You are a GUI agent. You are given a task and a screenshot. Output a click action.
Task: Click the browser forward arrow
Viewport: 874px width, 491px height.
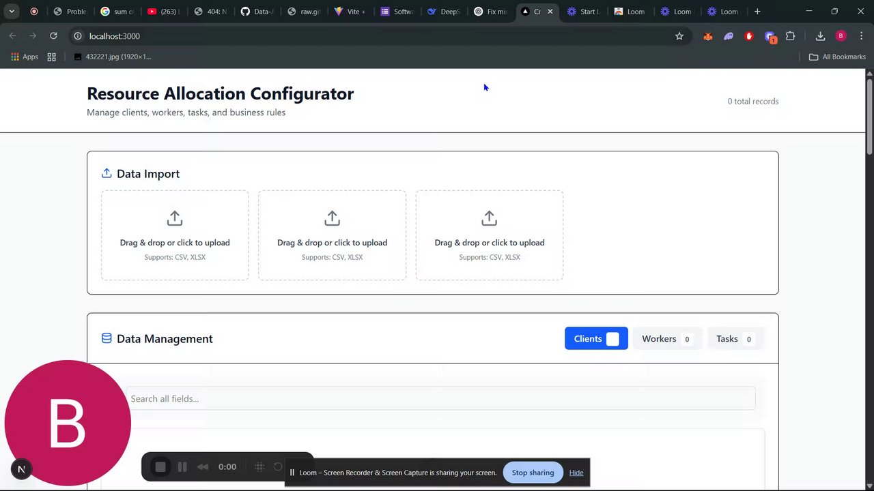tap(33, 36)
